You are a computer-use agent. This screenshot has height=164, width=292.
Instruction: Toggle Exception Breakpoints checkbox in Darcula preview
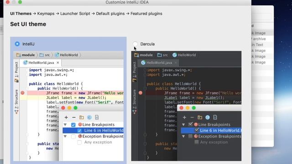(190, 136)
